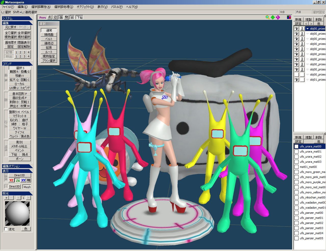Collapse the 照光 lighting panel header
This screenshot has width=326, height=251.
point(17,193)
